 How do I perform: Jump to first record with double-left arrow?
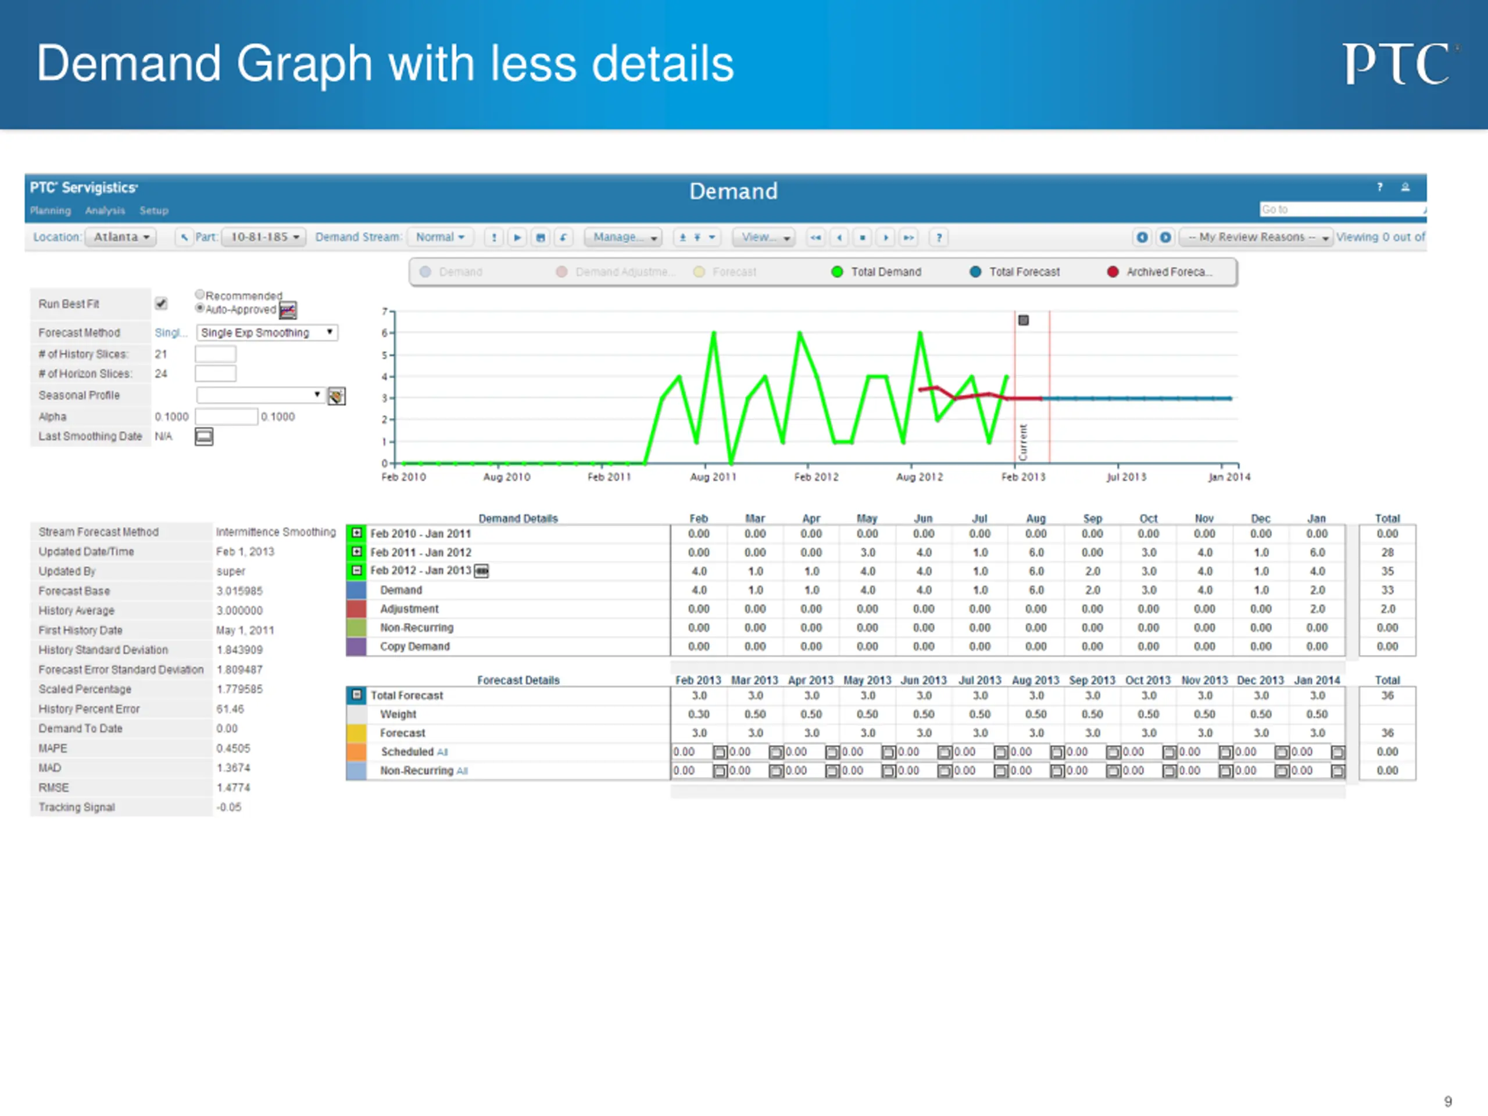(816, 238)
